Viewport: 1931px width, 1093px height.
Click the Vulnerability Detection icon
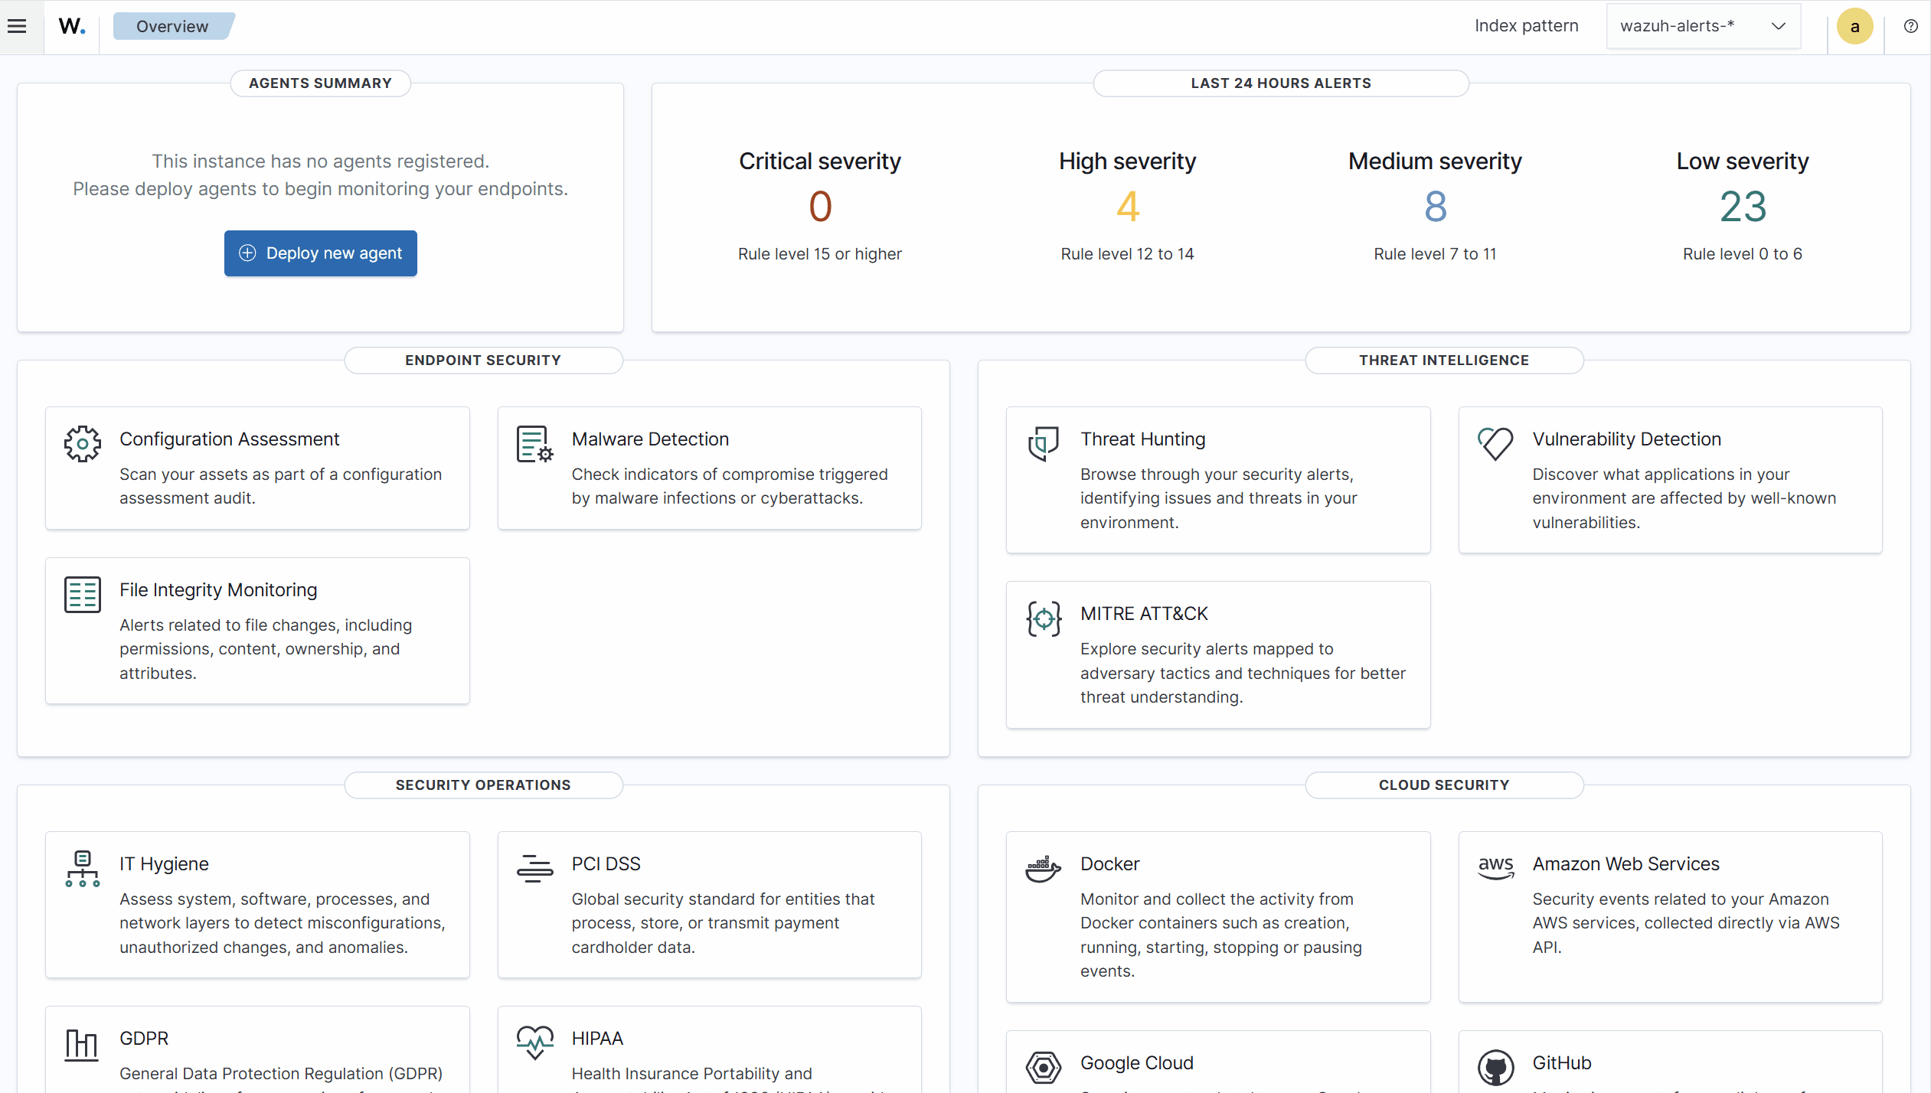point(1495,443)
